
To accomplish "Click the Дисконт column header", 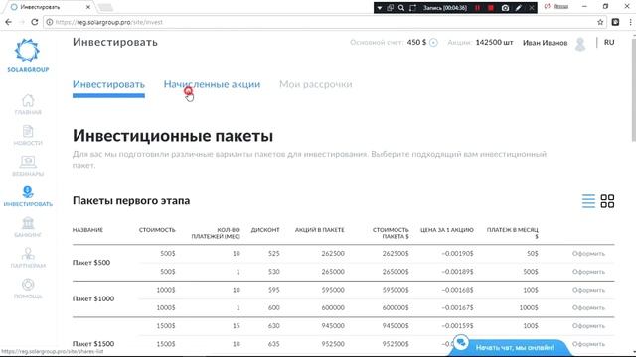I will click(265, 230).
